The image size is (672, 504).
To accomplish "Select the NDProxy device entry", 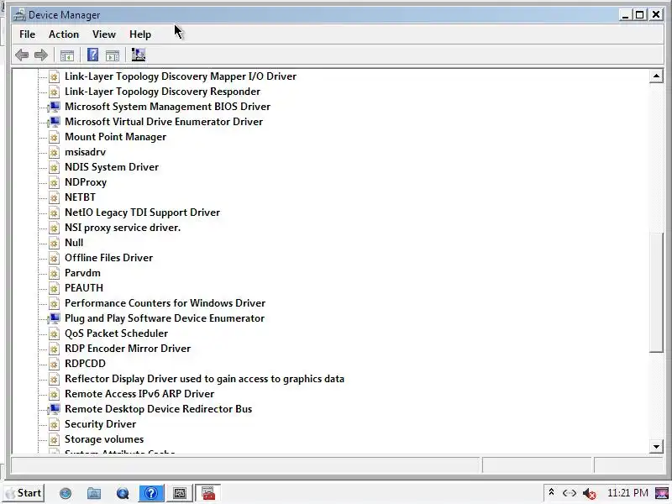I will point(86,182).
